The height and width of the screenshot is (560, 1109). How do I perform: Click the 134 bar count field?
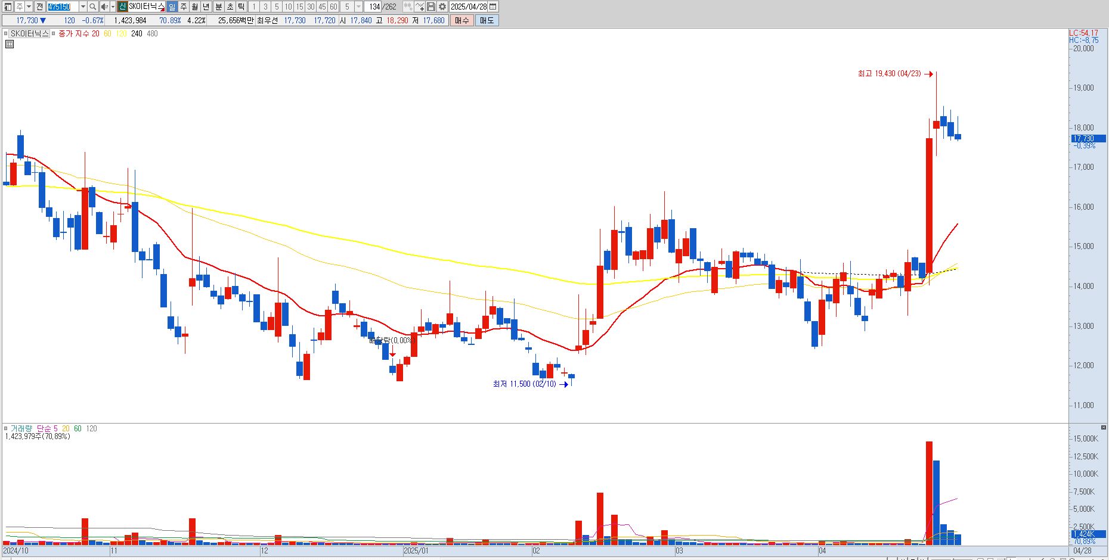(x=374, y=7)
